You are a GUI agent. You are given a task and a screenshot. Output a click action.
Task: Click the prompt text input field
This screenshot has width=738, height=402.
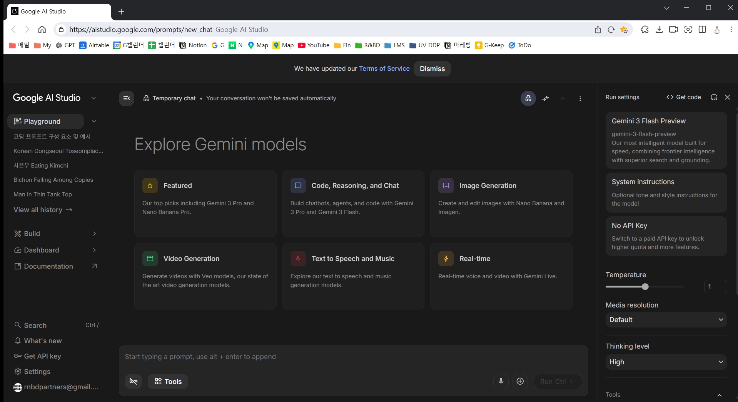353,357
